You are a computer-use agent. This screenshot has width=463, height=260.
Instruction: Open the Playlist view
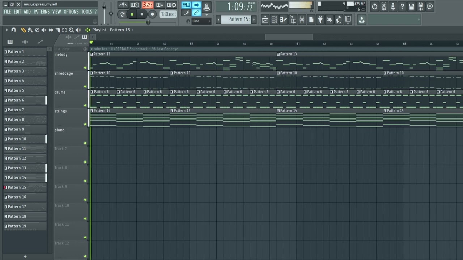pos(265,20)
